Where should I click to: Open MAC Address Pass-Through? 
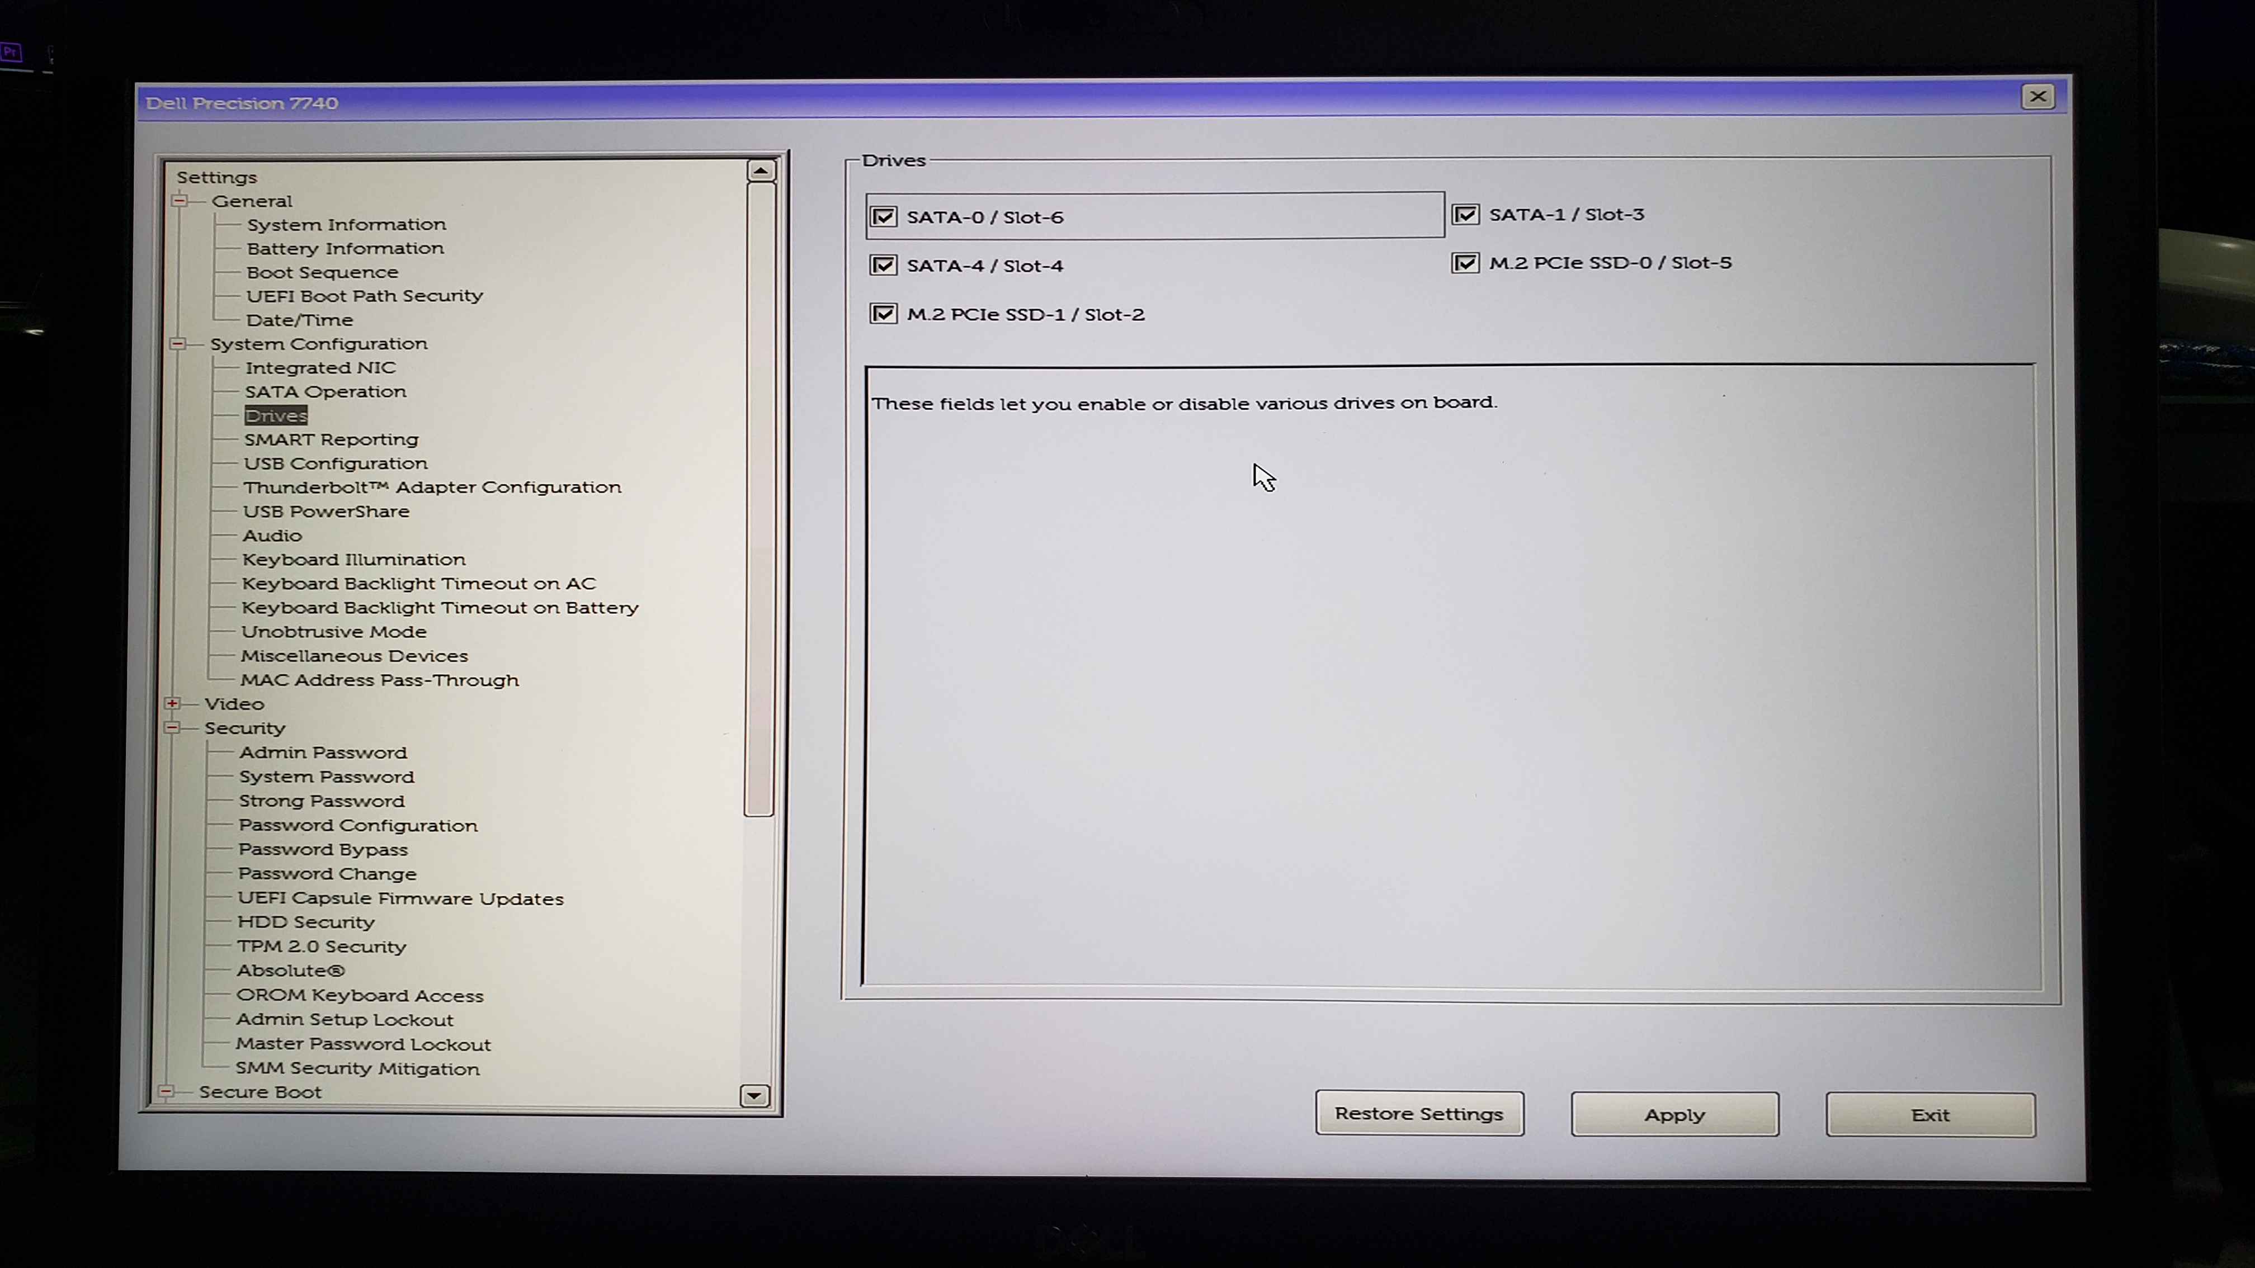coord(380,680)
